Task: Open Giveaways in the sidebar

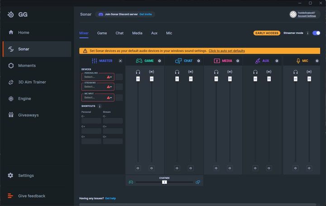Action: (x=37, y=115)
